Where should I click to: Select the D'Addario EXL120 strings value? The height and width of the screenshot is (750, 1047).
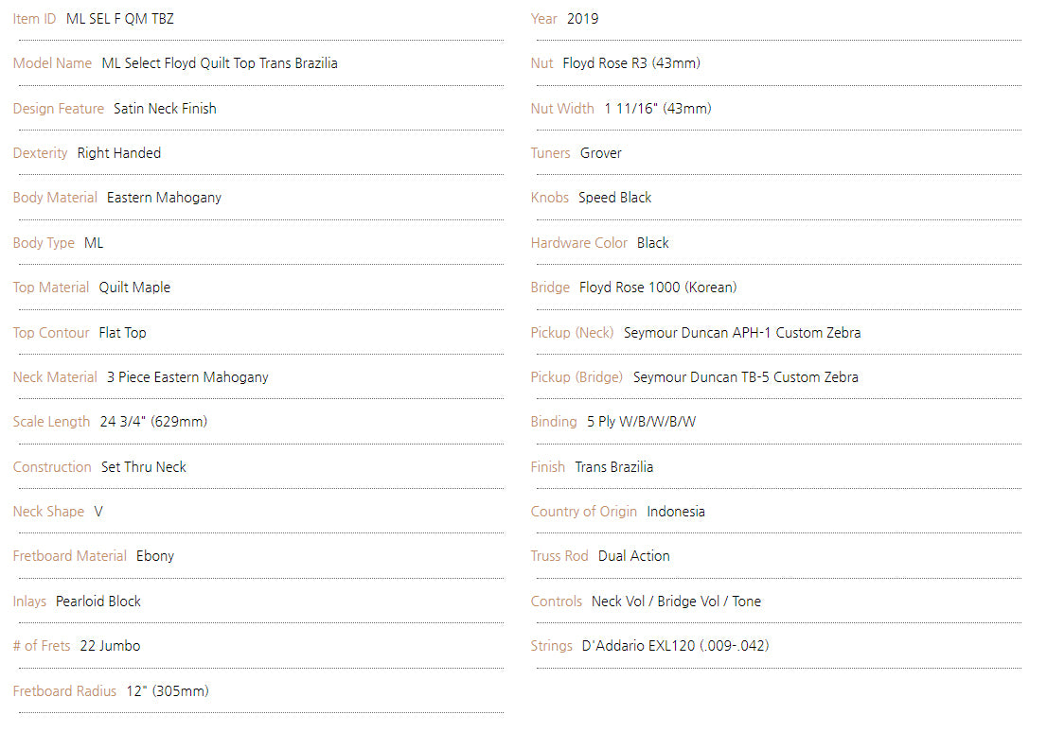[675, 646]
